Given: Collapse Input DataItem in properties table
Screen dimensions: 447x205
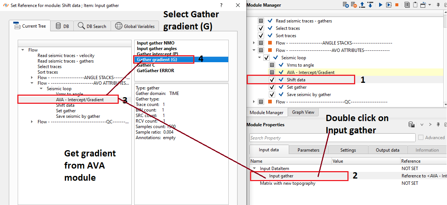Looking at the screenshot, I should pos(254,169).
